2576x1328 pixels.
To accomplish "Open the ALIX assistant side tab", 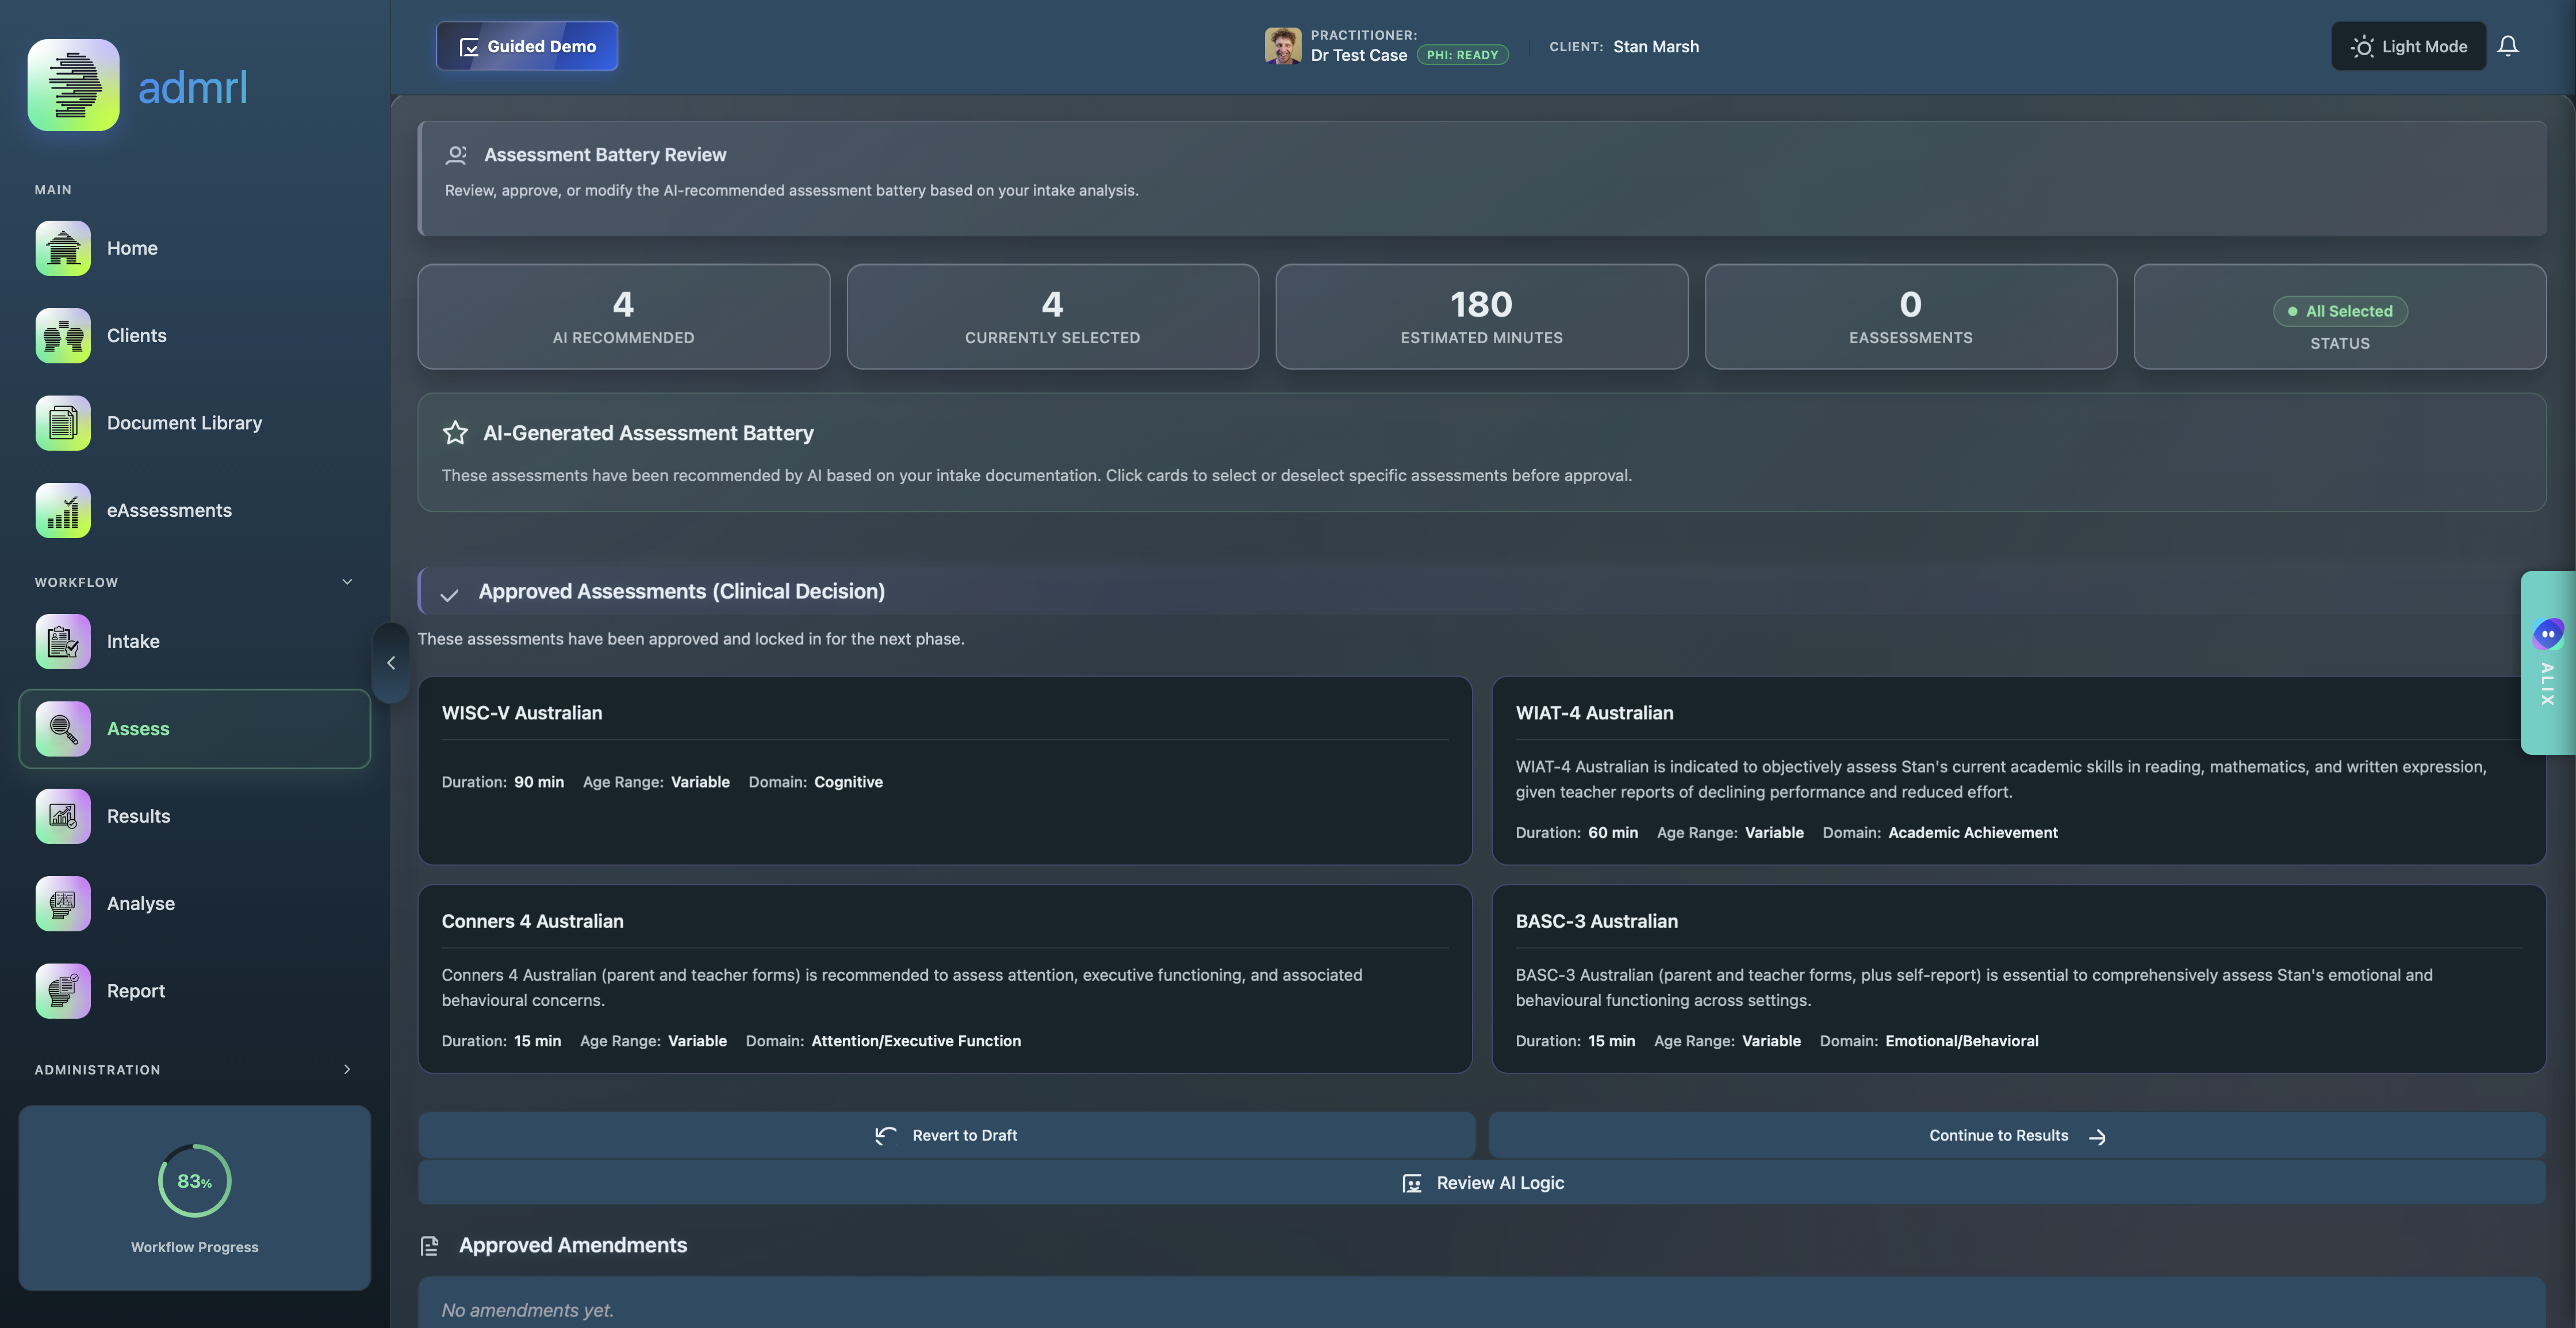I will (x=2547, y=662).
